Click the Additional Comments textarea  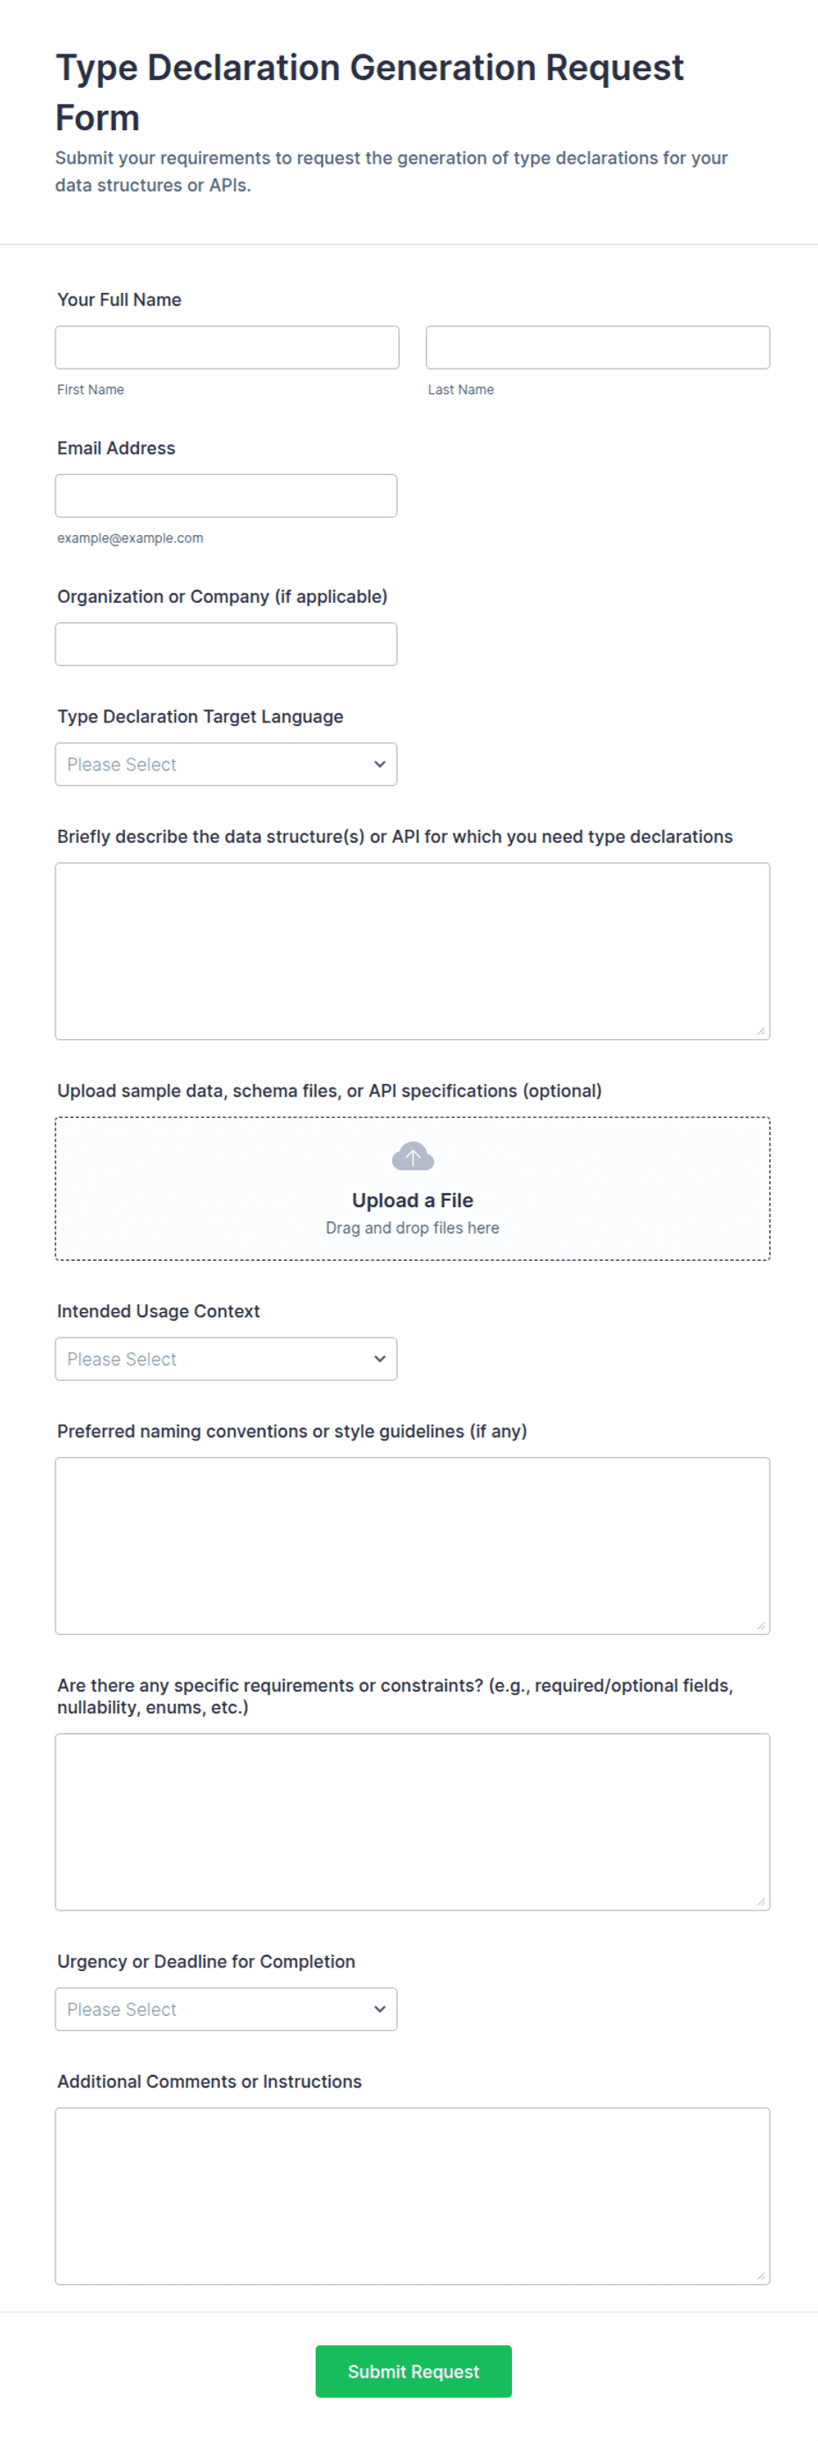(x=412, y=2195)
